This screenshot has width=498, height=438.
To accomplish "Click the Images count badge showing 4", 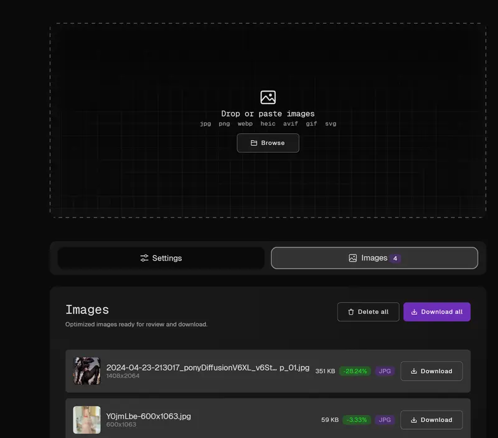I will pyautogui.click(x=395, y=259).
